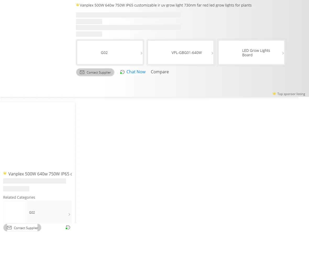Open the G02 category card in top listing
Viewport: 309px width, 255px height.
tap(110, 52)
